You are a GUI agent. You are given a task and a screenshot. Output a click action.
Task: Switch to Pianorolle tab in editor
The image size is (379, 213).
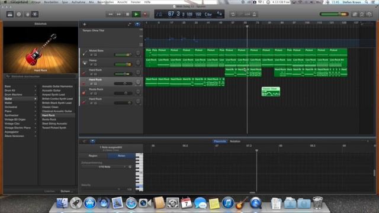220,141
